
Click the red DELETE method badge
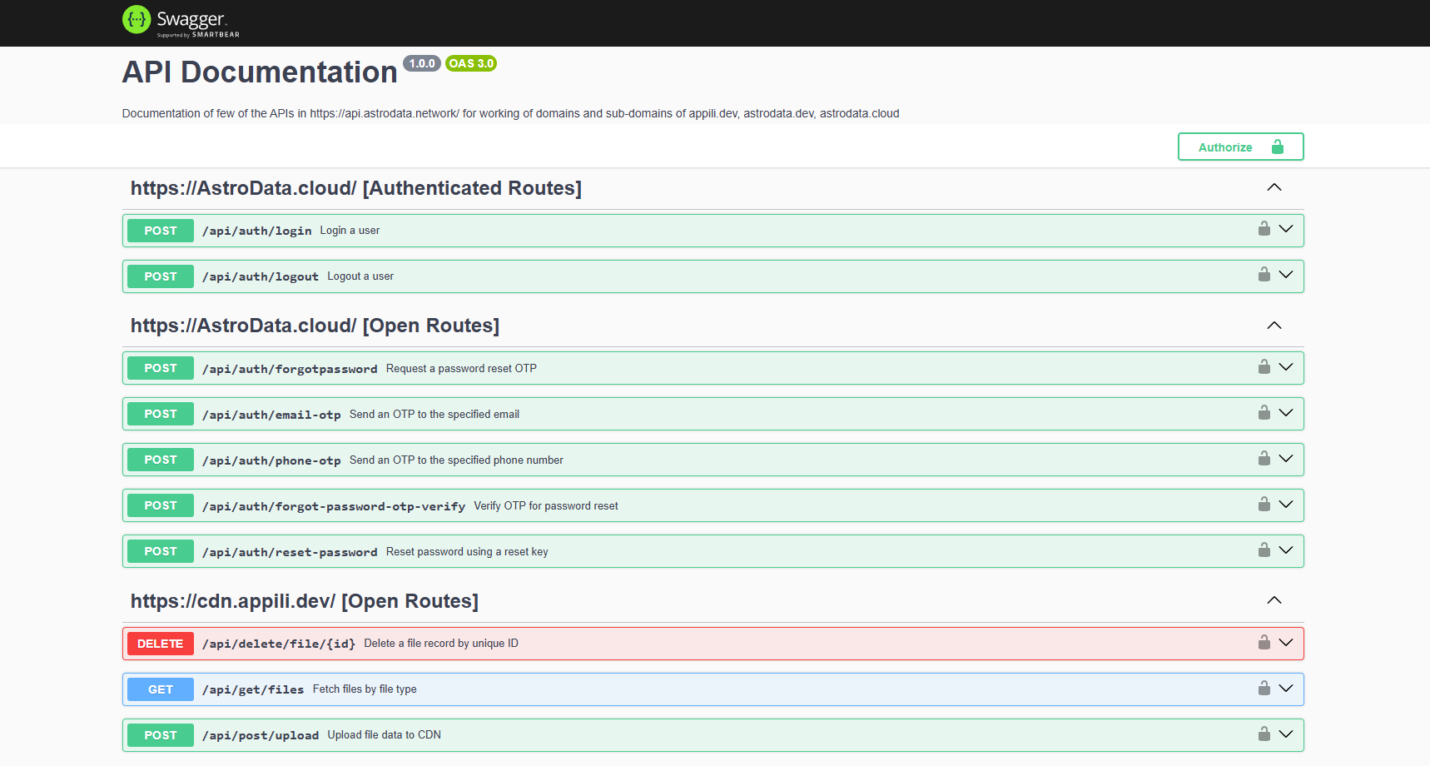(161, 644)
